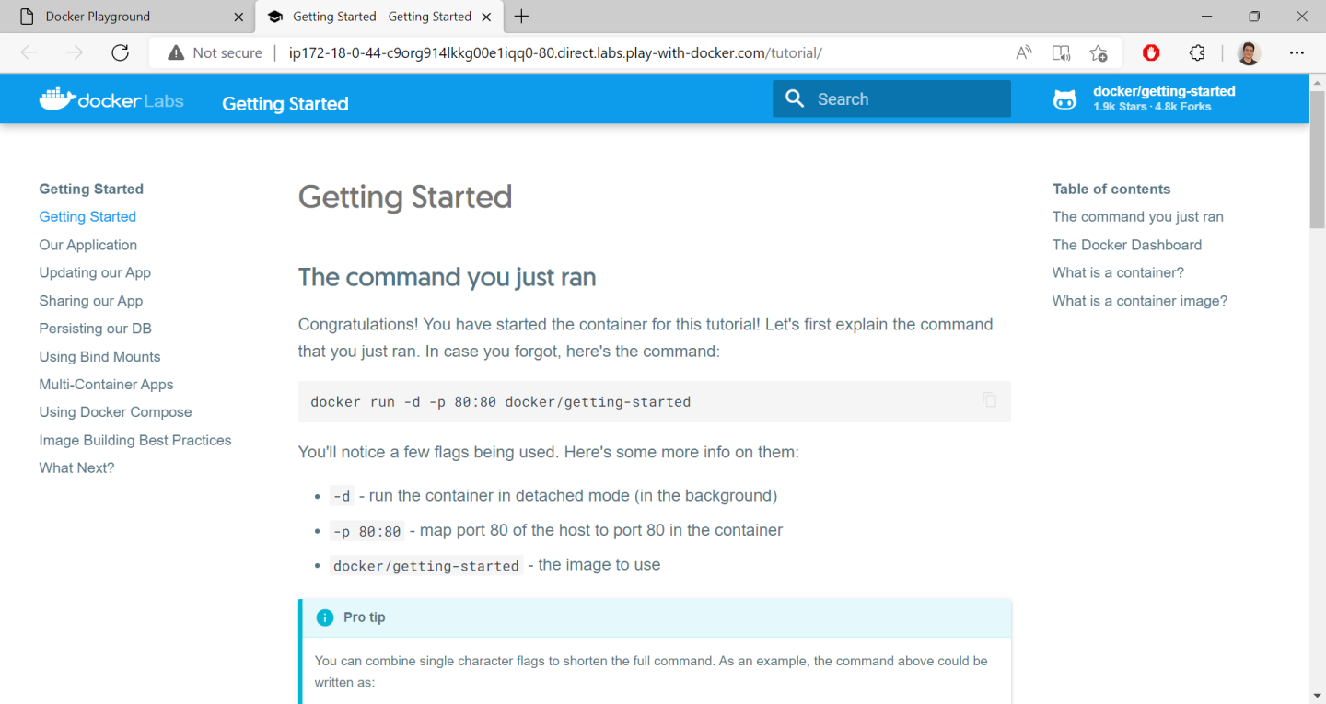Image resolution: width=1326 pixels, height=704 pixels.
Task: Click the docker/getting-started inline code bullet
Action: (426, 566)
